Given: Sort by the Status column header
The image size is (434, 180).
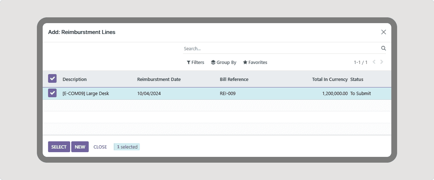Looking at the screenshot, I should pyautogui.click(x=357, y=80).
